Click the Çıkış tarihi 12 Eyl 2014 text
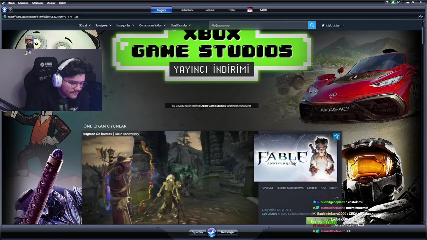This screenshot has width=427, height=240. 277,210
